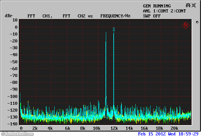Click the top of the 11 kHz spectral peak
This screenshot has width=201, height=136.
coord(106,32)
